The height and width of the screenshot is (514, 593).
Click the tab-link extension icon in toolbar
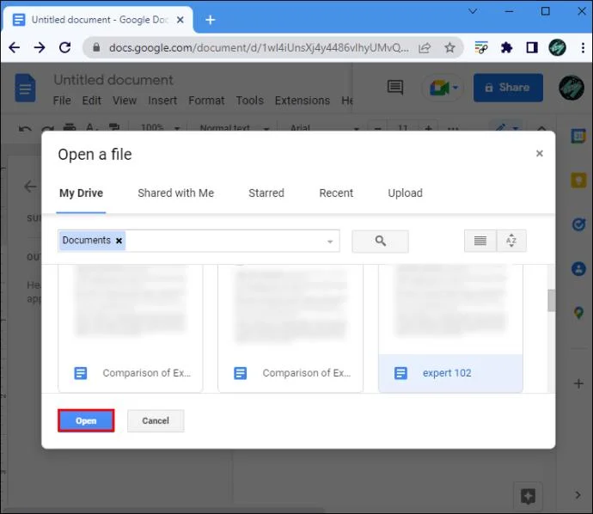[x=481, y=47]
